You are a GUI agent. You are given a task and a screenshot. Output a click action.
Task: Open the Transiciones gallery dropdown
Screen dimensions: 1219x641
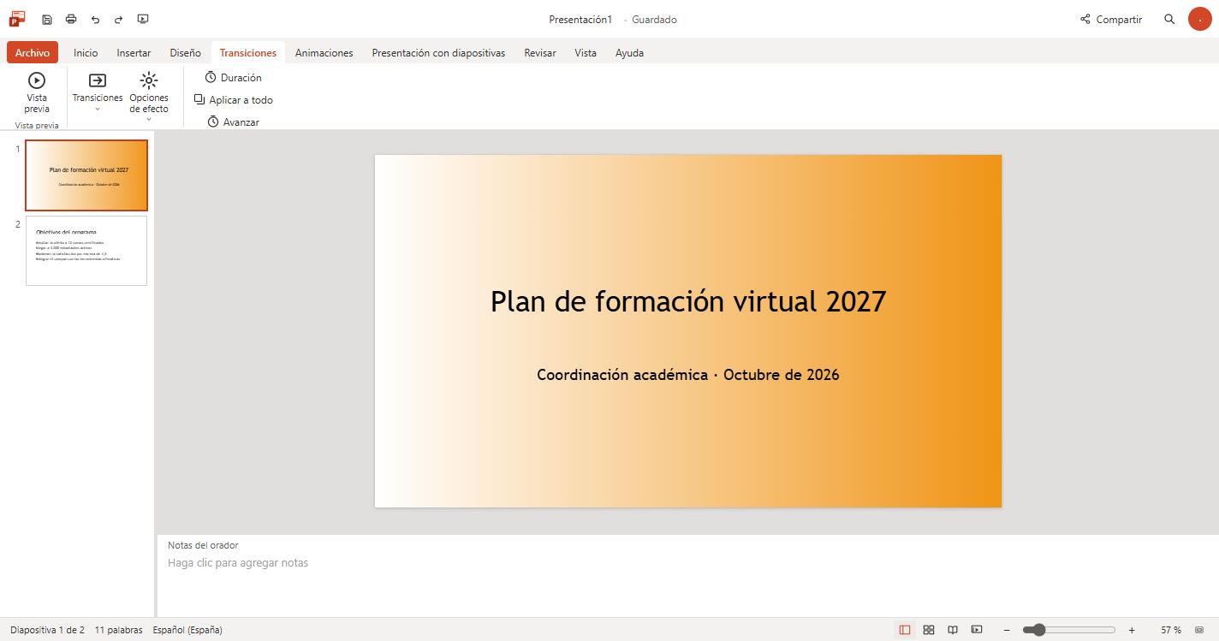click(x=98, y=92)
